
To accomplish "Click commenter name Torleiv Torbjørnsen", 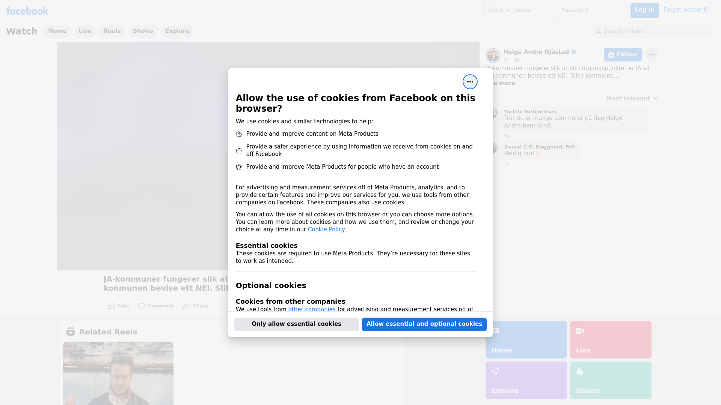I will [530, 112].
